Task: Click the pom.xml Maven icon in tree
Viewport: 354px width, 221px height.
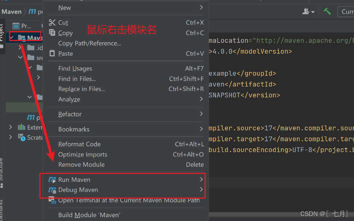Action: tap(31, 117)
